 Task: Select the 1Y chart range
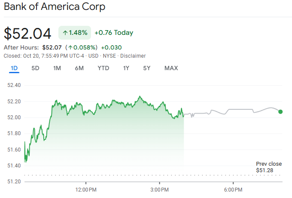[x=126, y=68]
